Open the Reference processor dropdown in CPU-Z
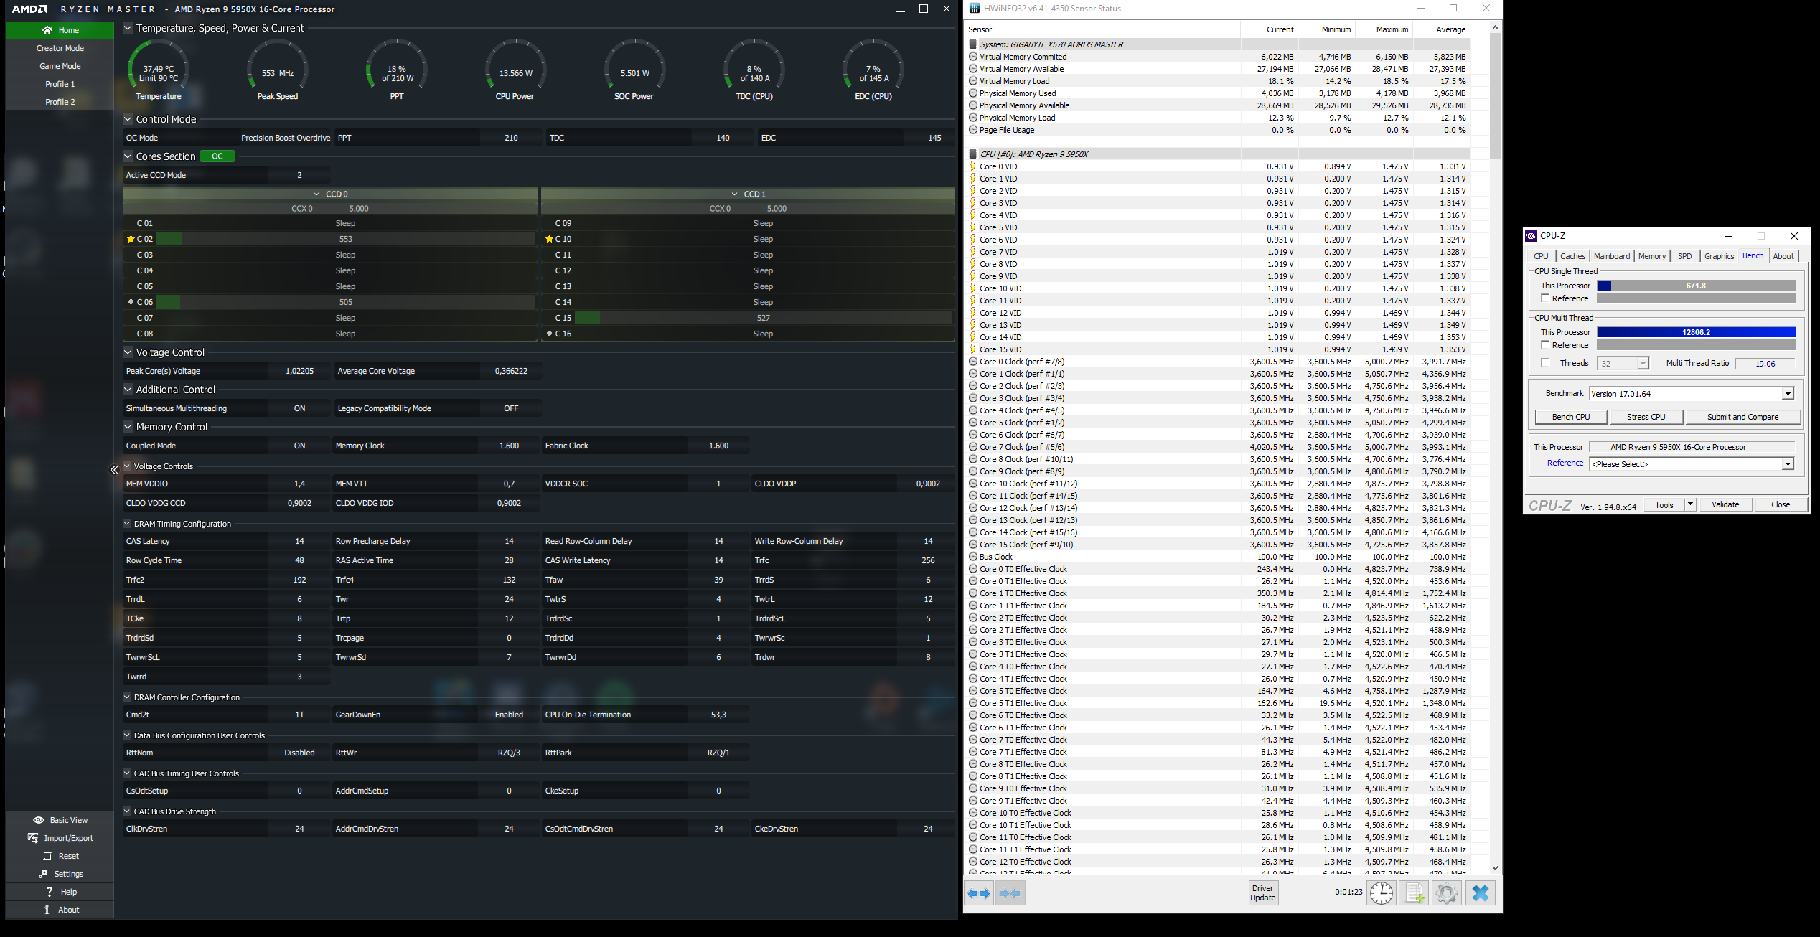The width and height of the screenshot is (1820, 937). click(x=1788, y=464)
